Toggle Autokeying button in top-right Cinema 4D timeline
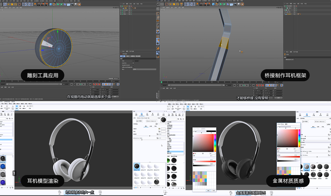The width and height of the screenshot is (331, 196). 260,85
